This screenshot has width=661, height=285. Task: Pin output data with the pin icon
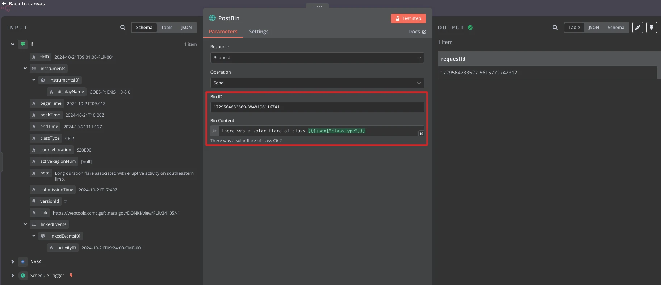652,28
